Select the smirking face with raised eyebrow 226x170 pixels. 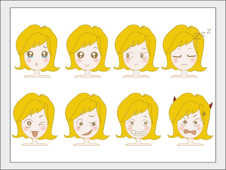87,119
